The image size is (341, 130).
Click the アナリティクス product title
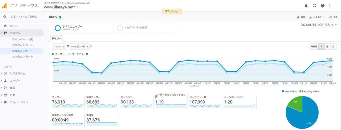point(24,6)
